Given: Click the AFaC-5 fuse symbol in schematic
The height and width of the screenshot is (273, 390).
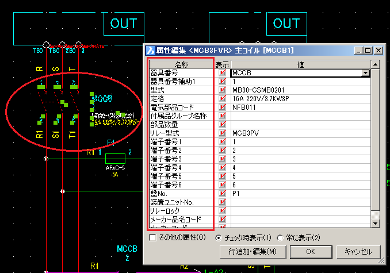Looking at the screenshot, I should (x=115, y=159).
